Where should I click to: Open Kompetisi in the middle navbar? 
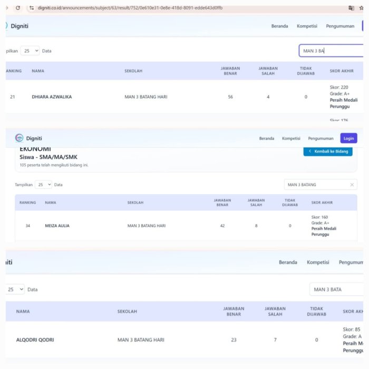(291, 138)
